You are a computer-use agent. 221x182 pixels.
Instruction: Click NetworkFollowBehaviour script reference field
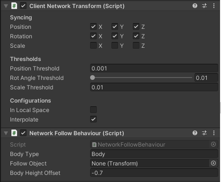150,145
